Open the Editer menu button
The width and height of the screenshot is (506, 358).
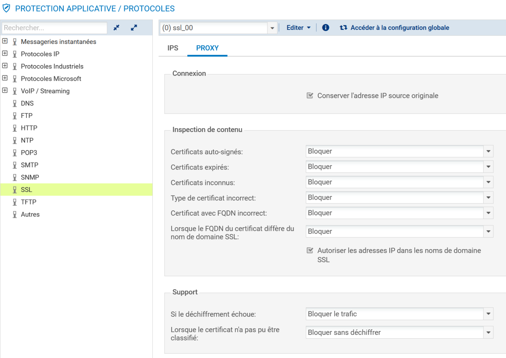(x=298, y=28)
